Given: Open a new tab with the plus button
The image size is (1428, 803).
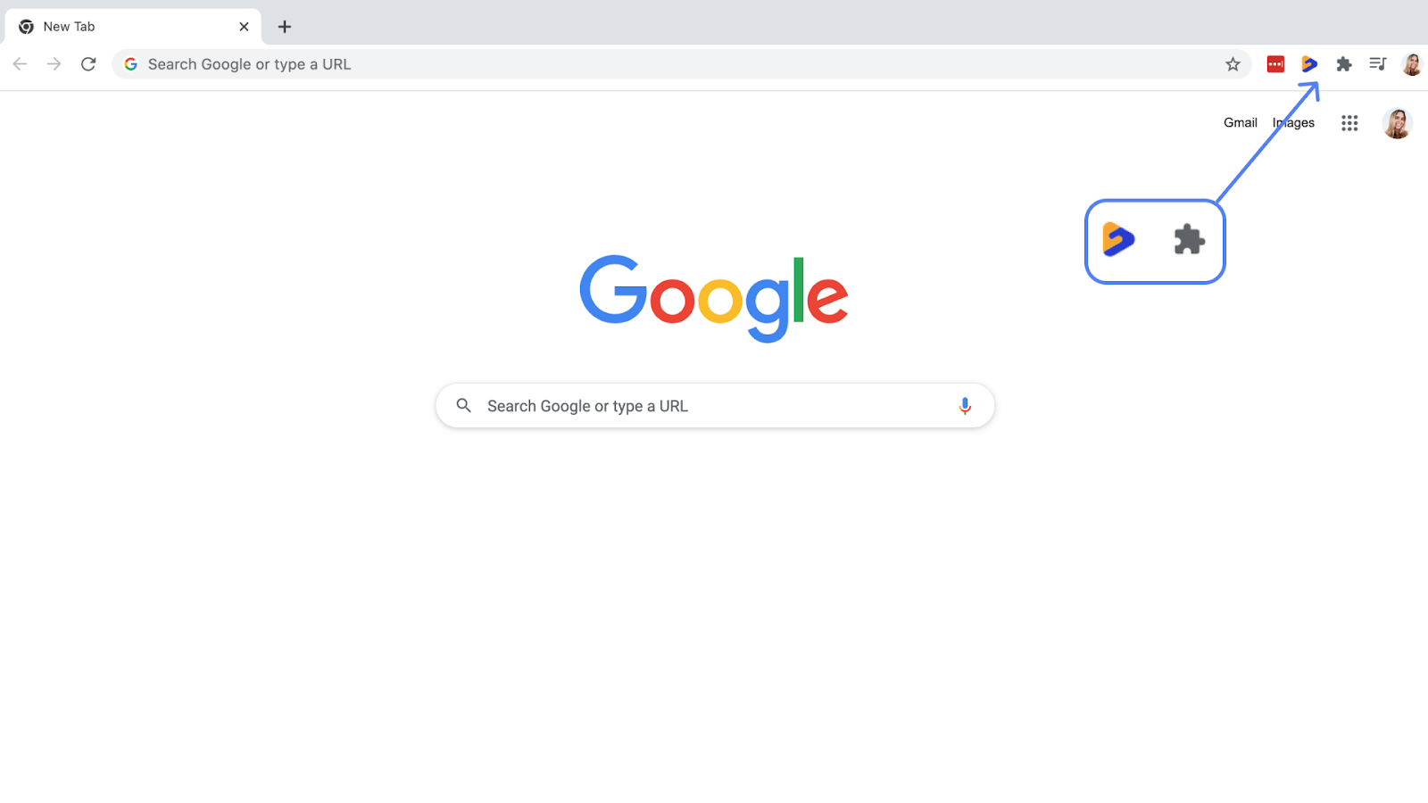Looking at the screenshot, I should click(285, 27).
